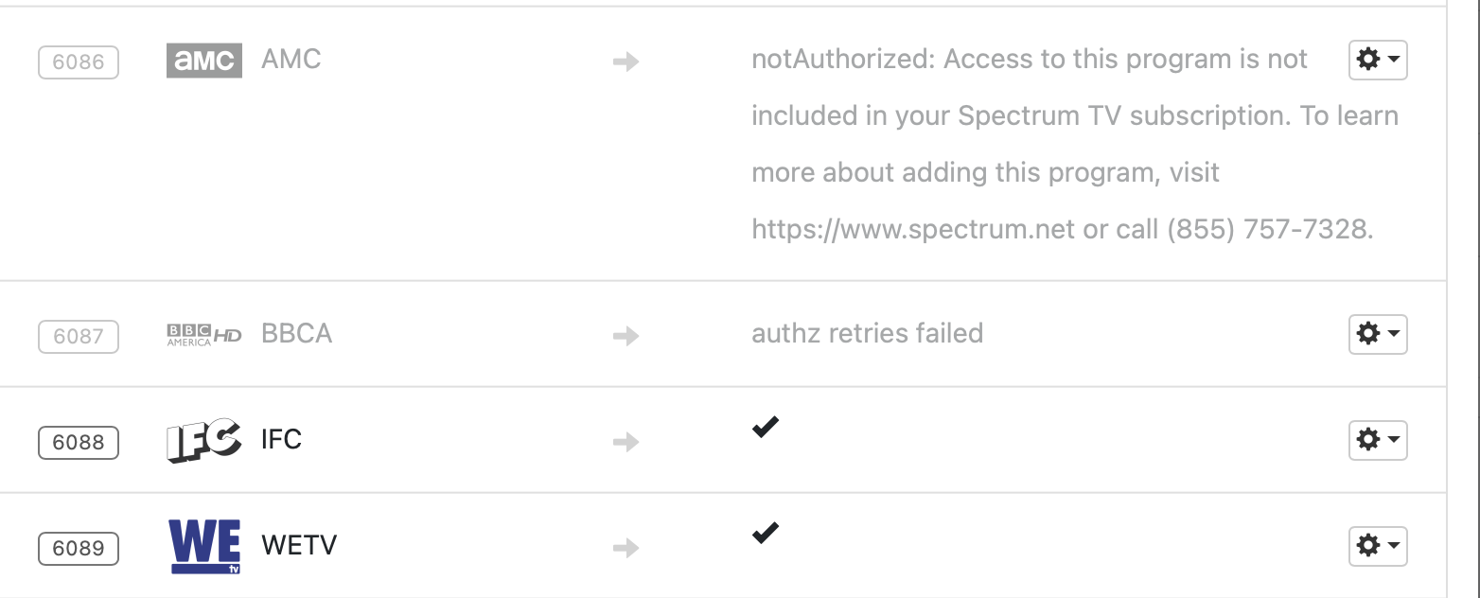Open the gear dropdown for BBCA
Viewport: 1480px width, 598px height.
point(1377,334)
